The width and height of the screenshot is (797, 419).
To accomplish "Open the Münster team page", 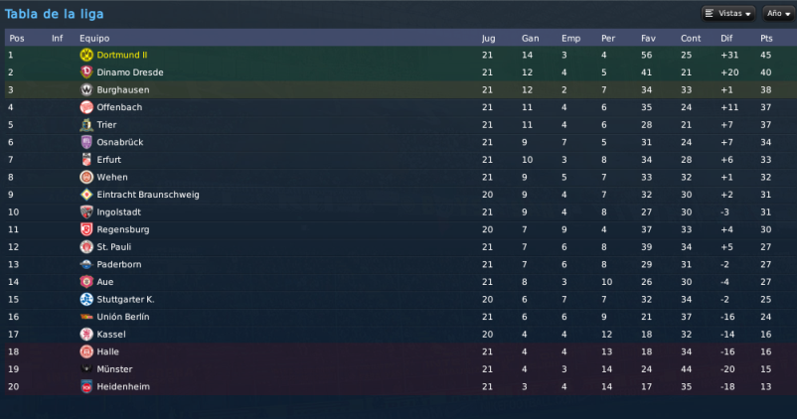I will tap(114, 369).
